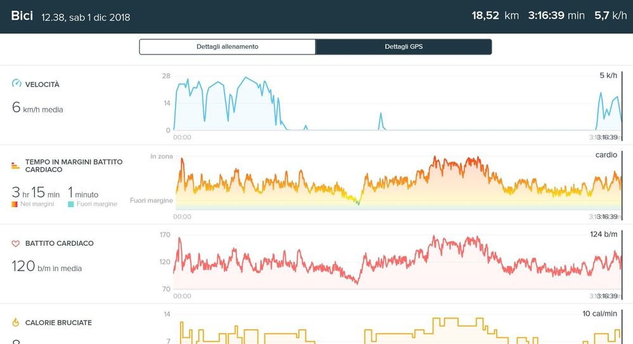
Task: Click the orange Nei margini legend swatch
Action: tap(15, 204)
